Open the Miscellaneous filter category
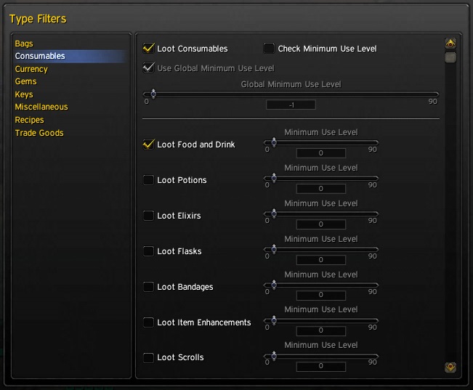The width and height of the screenshot is (473, 390). point(41,107)
